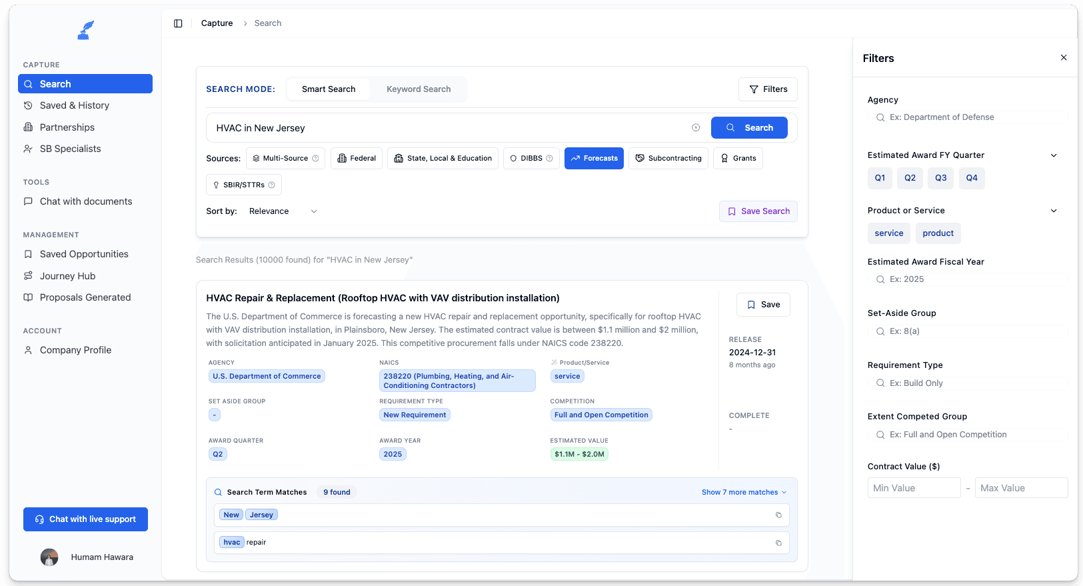
Task: Switch to Keyword Search tab
Action: point(419,89)
